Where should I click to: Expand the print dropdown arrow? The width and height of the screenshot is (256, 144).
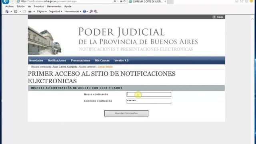click(x=34, y=12)
